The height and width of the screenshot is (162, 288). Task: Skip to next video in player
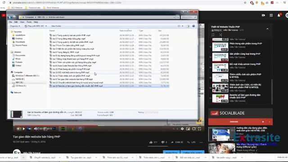pyautogui.click(x=30, y=129)
